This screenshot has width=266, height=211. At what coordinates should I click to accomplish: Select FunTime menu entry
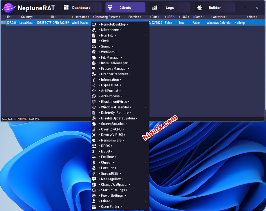[120, 157]
